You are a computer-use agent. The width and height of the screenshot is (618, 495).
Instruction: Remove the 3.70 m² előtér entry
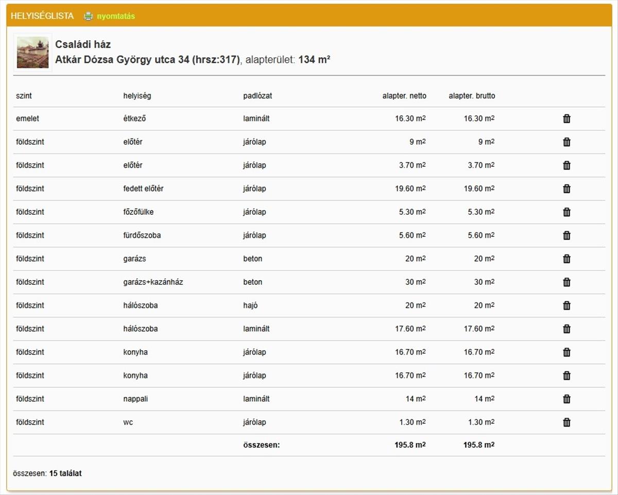point(566,165)
